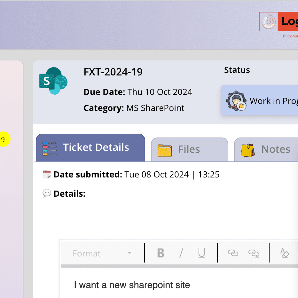Click inside the 'I want a new sharepoint site' text

132,285
